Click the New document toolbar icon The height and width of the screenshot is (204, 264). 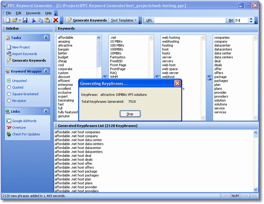8,20
